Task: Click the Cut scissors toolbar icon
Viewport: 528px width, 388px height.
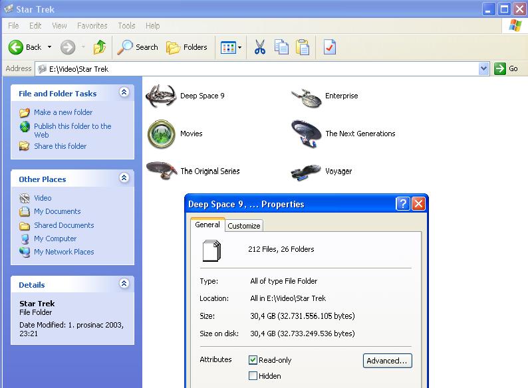Action: (259, 47)
